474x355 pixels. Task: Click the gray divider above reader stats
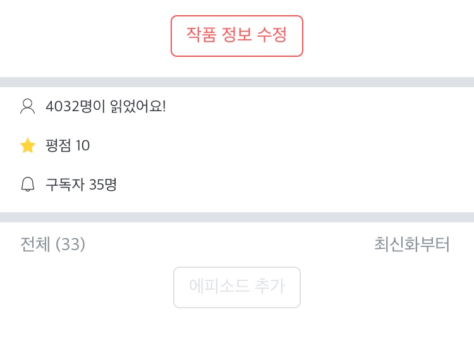coord(237,82)
